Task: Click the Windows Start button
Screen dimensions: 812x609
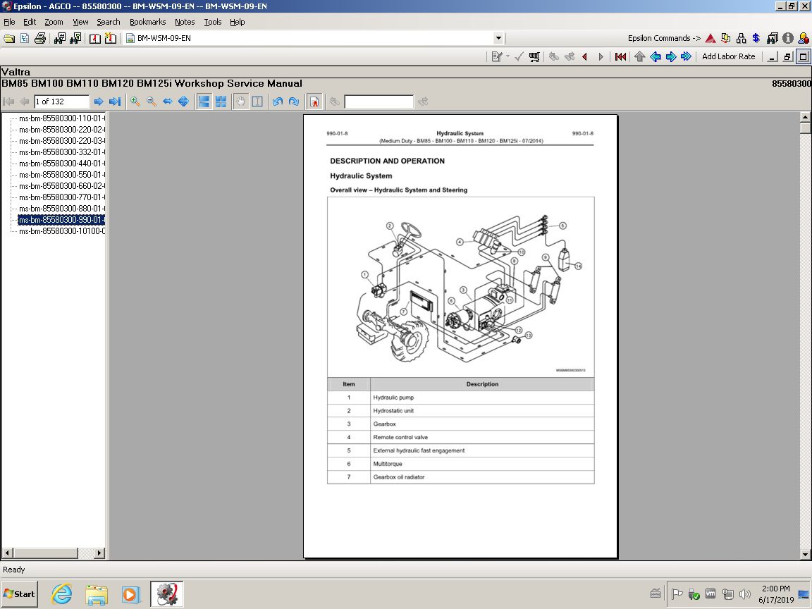Action: pos(20,593)
